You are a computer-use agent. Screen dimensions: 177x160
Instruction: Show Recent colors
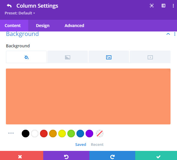(97, 144)
